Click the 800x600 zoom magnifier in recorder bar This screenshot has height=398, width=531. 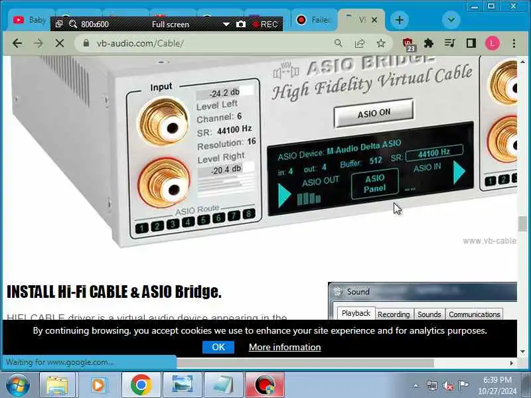pyautogui.click(x=73, y=24)
